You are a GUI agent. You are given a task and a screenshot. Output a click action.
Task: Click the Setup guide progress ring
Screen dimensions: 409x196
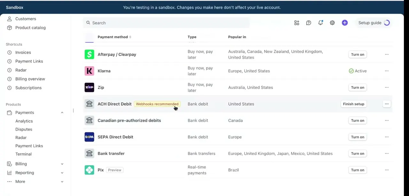[387, 23]
